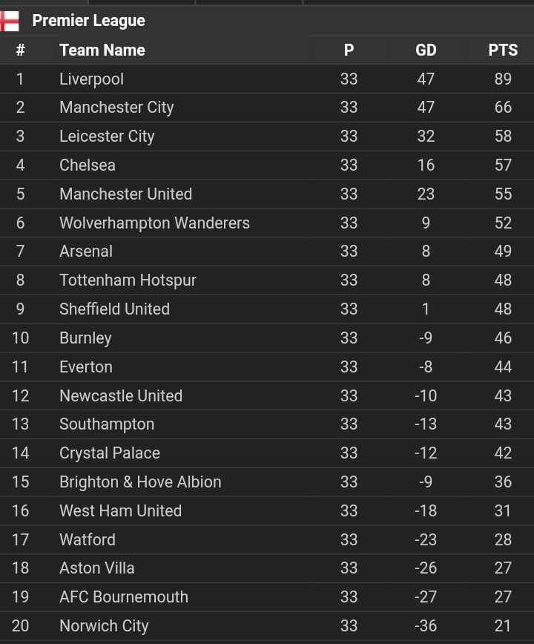The image size is (534, 644).
Task: Select Sheffield United row
Action: pos(114,309)
